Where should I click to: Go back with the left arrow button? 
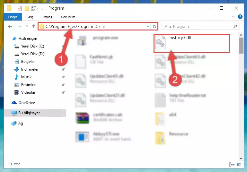click(10, 26)
